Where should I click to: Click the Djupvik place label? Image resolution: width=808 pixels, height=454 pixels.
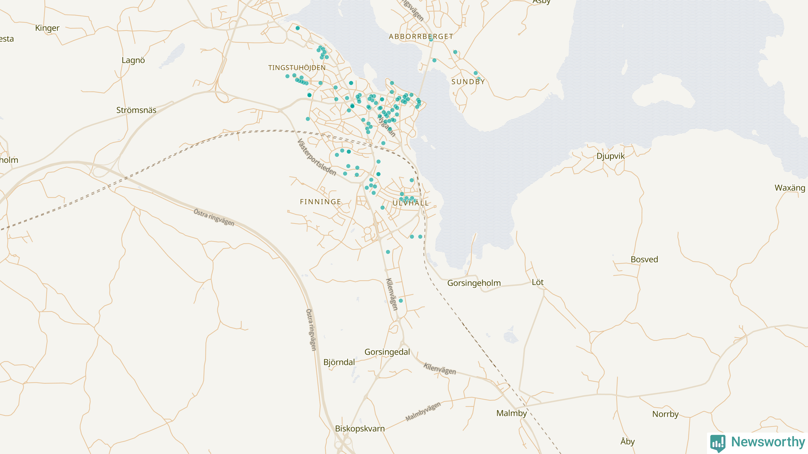point(610,156)
